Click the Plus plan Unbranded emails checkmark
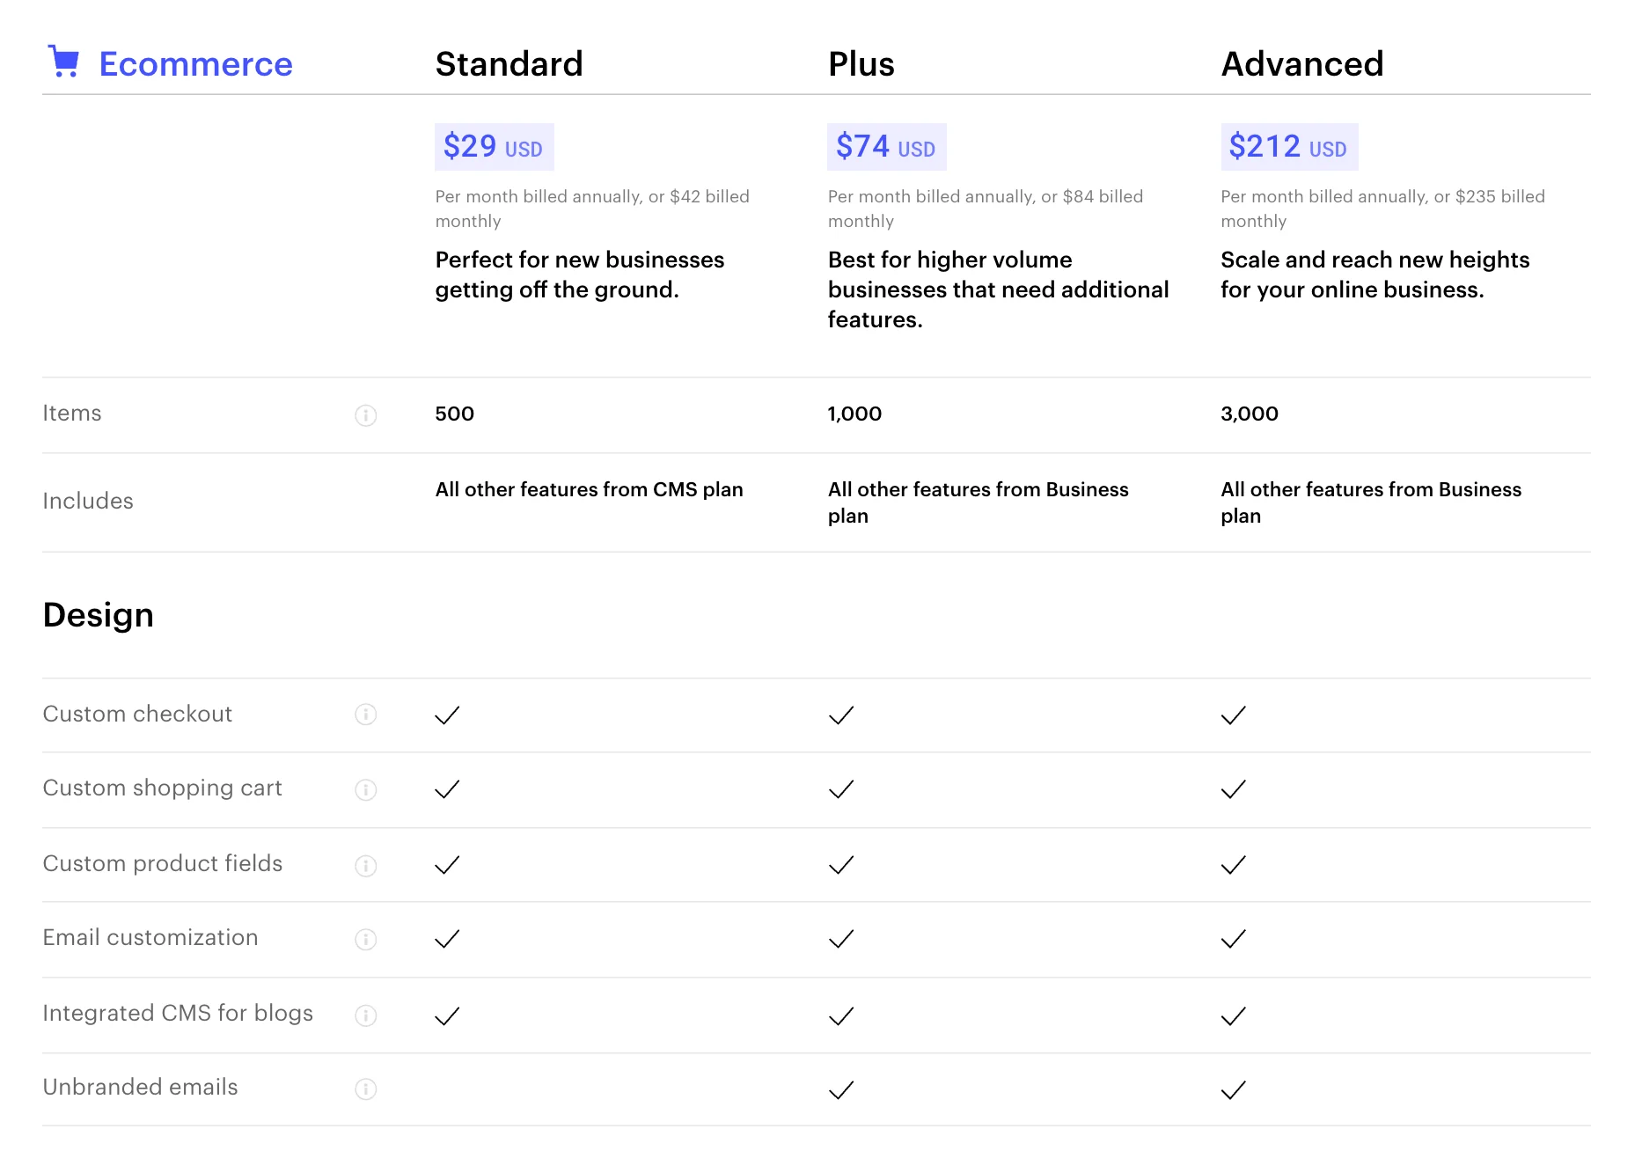This screenshot has height=1158, width=1642. coord(841,1090)
